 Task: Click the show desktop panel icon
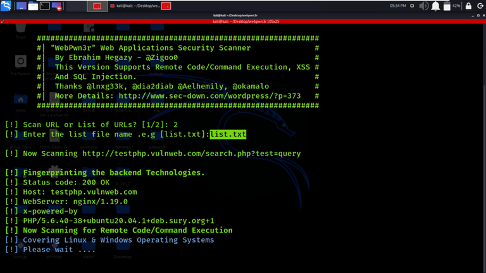click(21, 6)
